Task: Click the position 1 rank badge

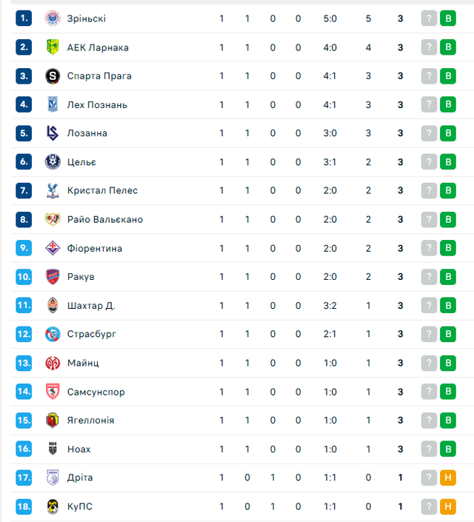Action: click(x=24, y=19)
